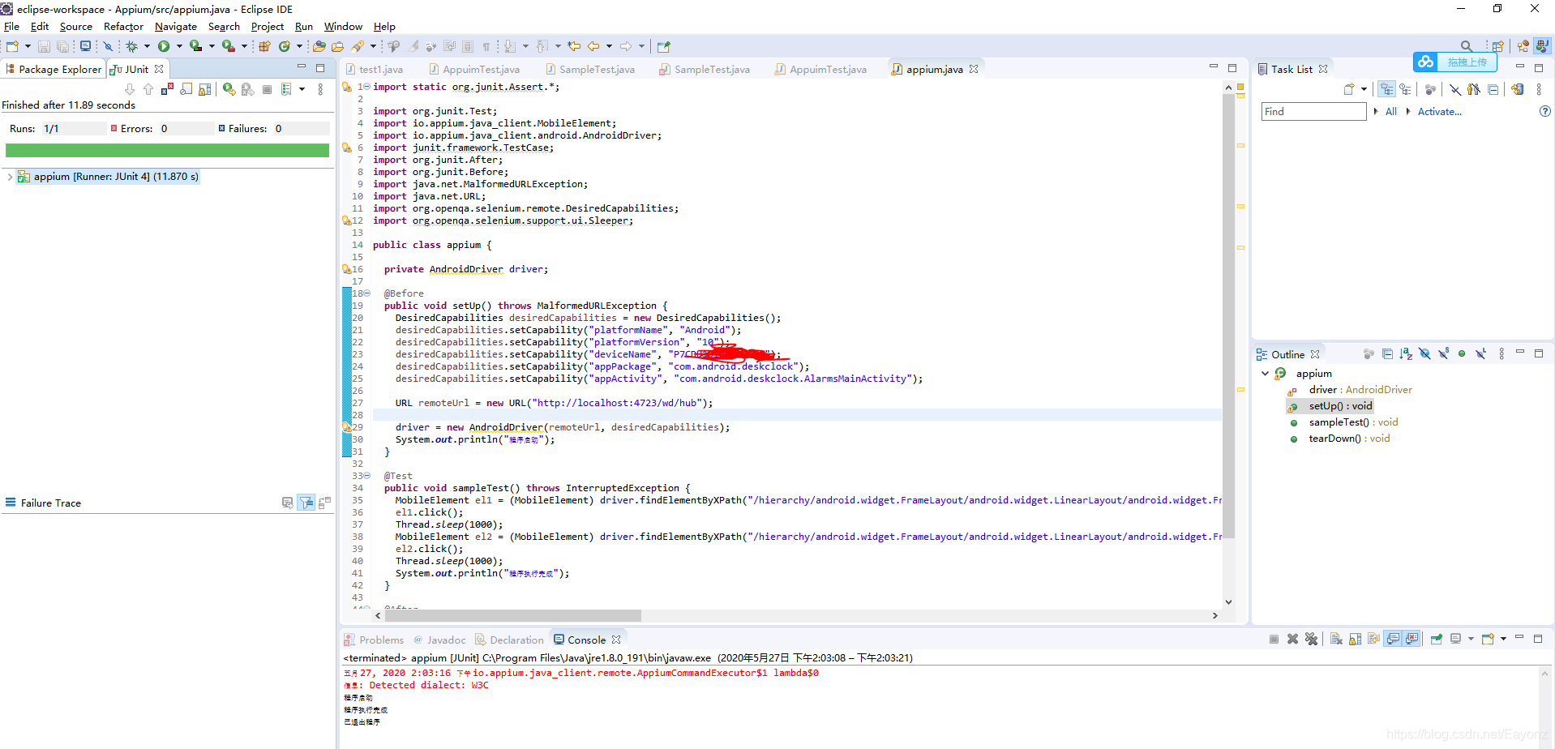Open the Project menu
Image resolution: width=1555 pixels, height=749 pixels.
(x=268, y=27)
